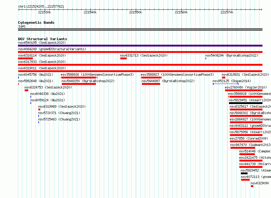
Task: Open the nsv514046 variant label
Action: tap(255, 151)
